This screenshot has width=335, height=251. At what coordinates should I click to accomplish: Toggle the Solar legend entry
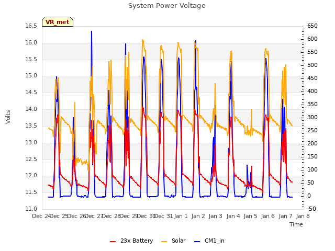[x=173, y=241]
